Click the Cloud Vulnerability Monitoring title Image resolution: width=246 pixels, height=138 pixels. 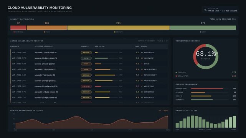[x=40, y=8]
